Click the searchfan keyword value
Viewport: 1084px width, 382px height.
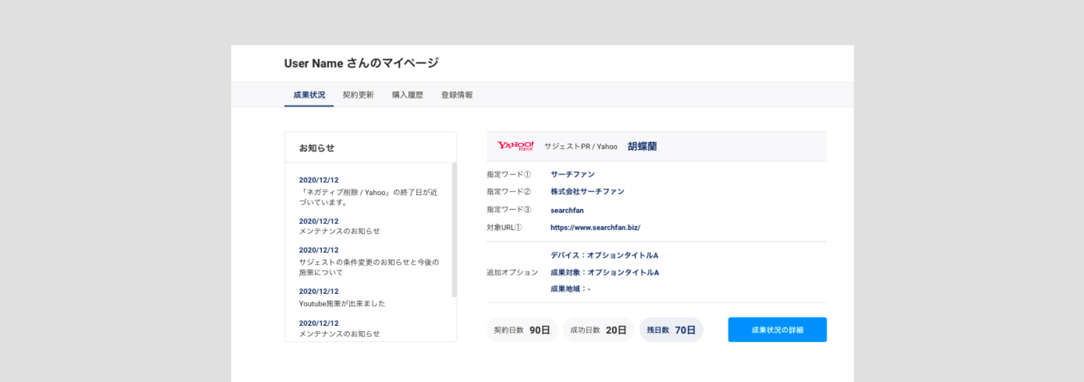coord(567,210)
